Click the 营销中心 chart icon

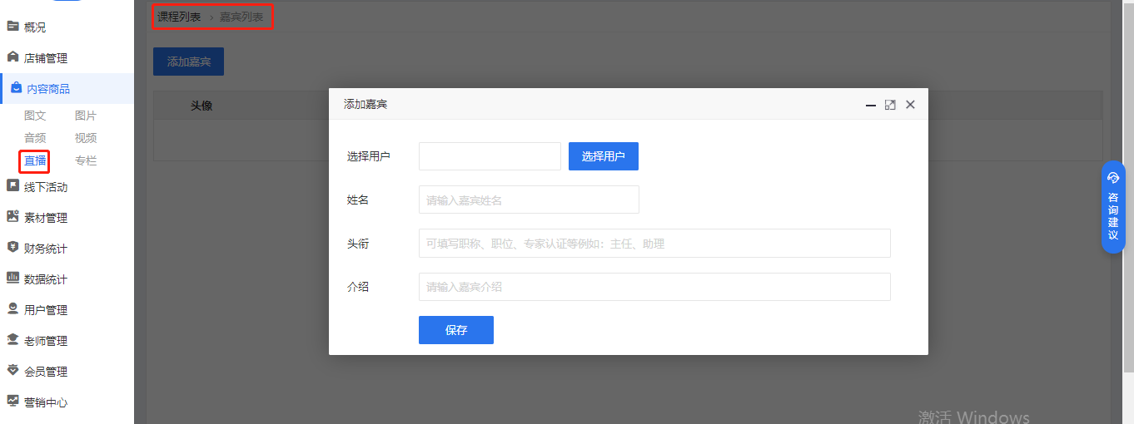coord(12,401)
